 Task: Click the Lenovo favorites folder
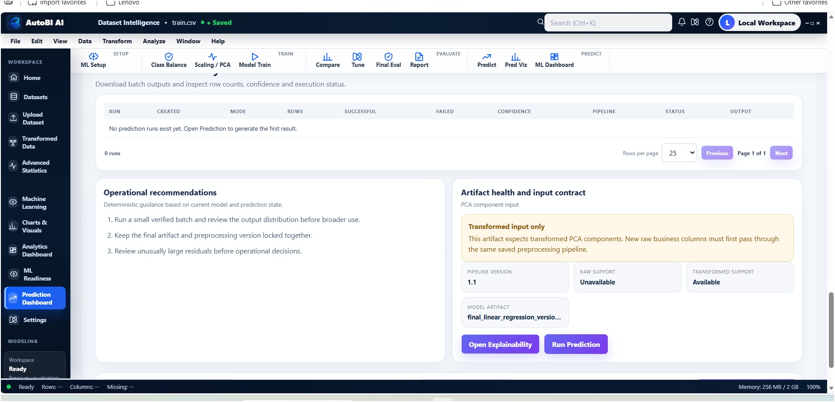[123, 3]
